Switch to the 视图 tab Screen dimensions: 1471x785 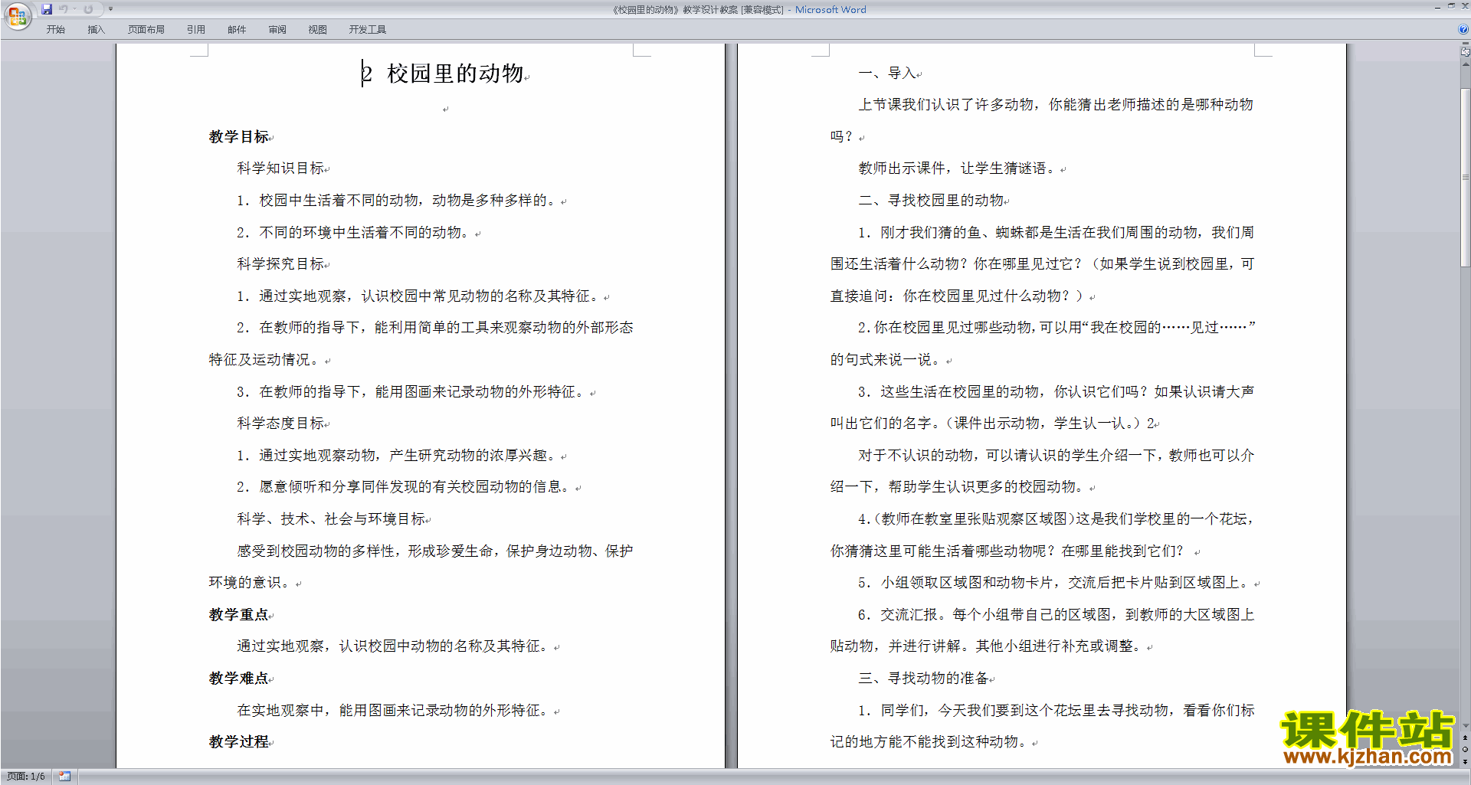tap(317, 30)
